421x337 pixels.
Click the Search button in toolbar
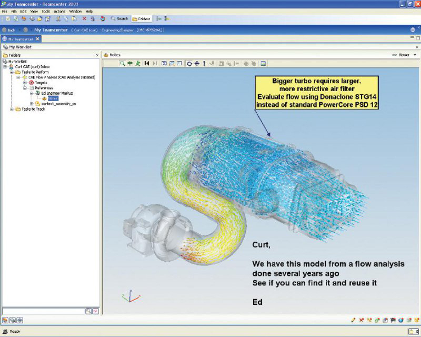pyautogui.click(x=119, y=18)
